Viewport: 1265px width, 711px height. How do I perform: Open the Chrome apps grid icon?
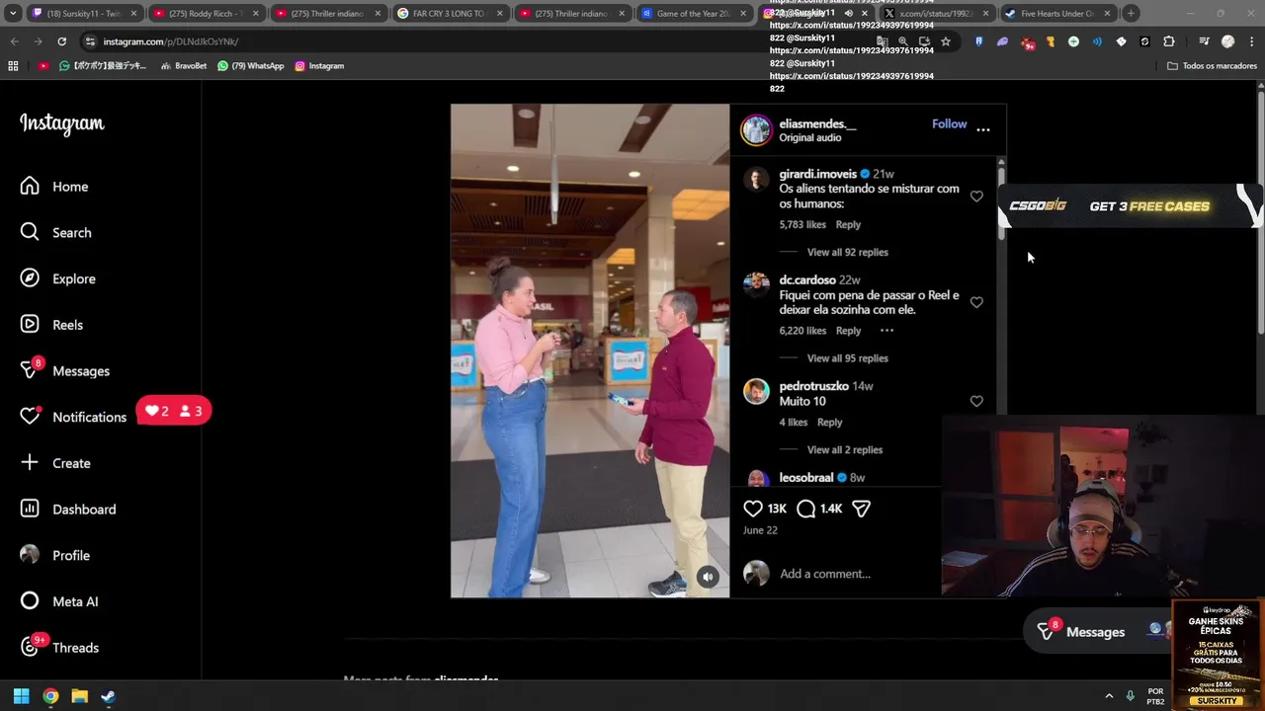13,66
